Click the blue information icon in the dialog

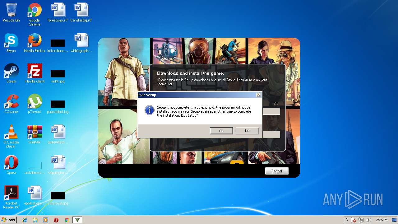click(150, 110)
